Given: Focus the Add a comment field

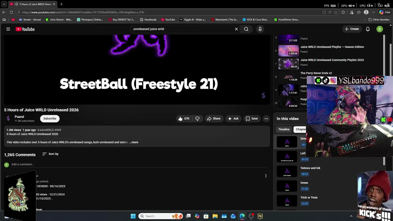Looking at the screenshot, I should (x=139, y=165).
